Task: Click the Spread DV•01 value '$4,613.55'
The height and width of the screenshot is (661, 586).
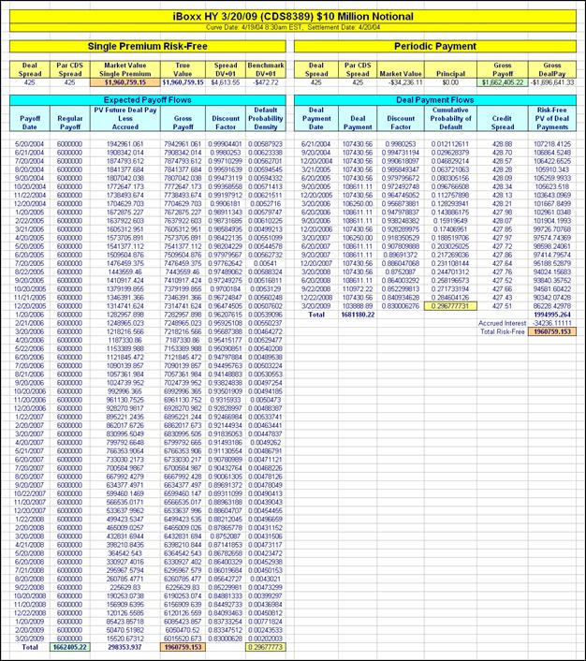Action: [x=226, y=82]
